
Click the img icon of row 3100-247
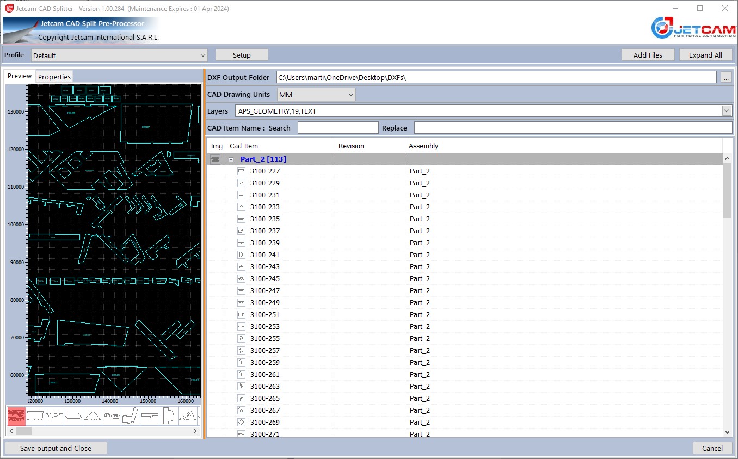pyautogui.click(x=241, y=291)
